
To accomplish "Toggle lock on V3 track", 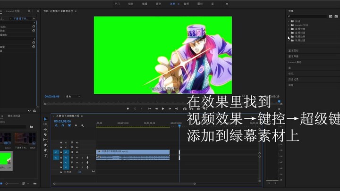I will [61, 143].
